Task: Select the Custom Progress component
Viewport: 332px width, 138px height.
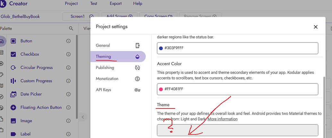Action: pos(36,81)
